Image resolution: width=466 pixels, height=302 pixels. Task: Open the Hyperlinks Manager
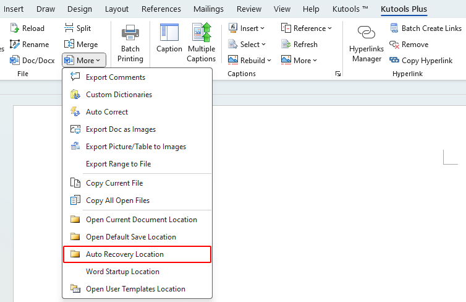366,33
